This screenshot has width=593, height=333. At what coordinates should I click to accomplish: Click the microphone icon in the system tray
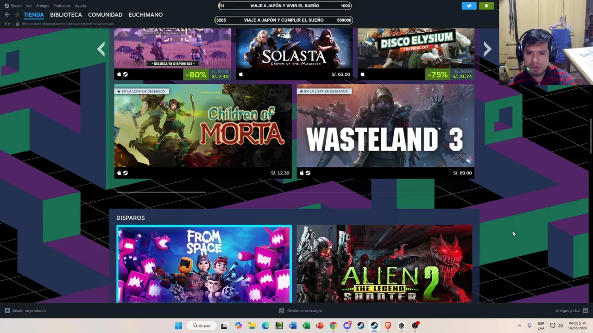click(529, 326)
